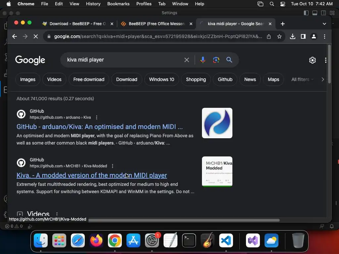The image size is (339, 254).
Task: Filter results by Videos
Action: coord(54,79)
